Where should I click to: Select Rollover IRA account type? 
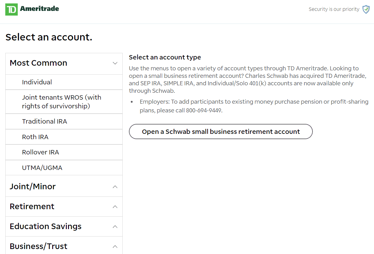click(40, 152)
